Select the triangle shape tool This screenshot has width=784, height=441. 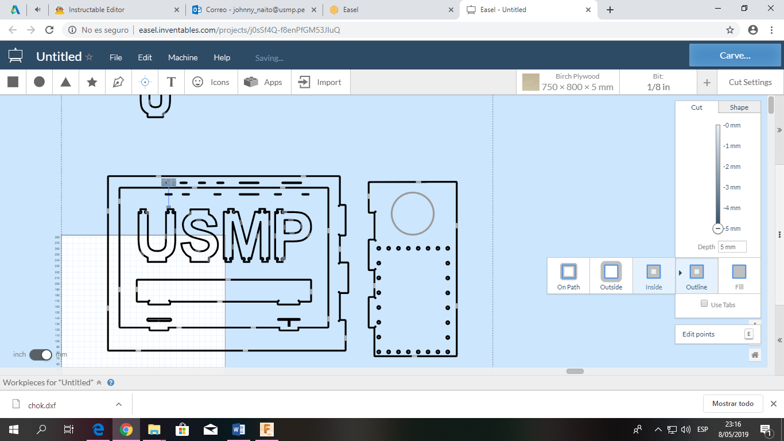pyautogui.click(x=65, y=82)
